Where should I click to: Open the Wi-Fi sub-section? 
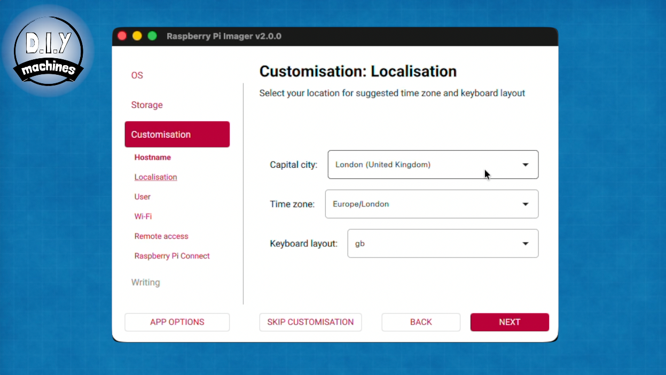pyautogui.click(x=143, y=216)
